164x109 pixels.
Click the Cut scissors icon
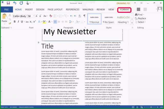[x=10, y=15]
